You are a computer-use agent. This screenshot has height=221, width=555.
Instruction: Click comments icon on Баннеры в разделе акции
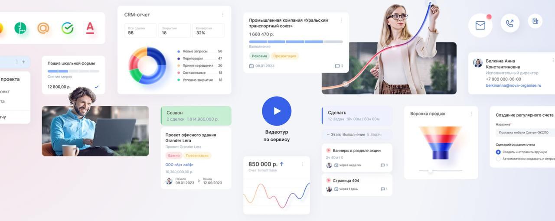pyautogui.click(x=382, y=165)
